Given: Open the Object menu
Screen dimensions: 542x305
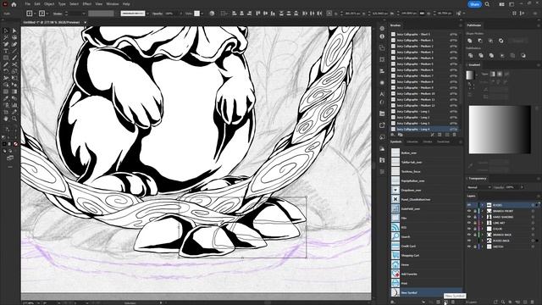Looking at the screenshot, I should click(49, 4).
